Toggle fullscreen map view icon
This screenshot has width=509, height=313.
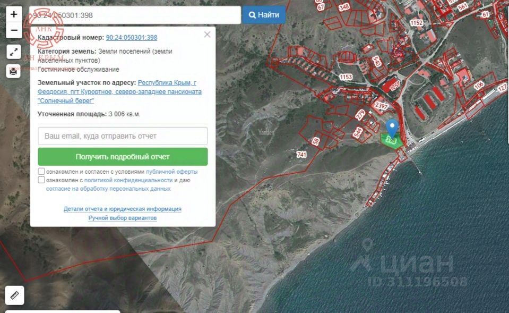click(14, 52)
